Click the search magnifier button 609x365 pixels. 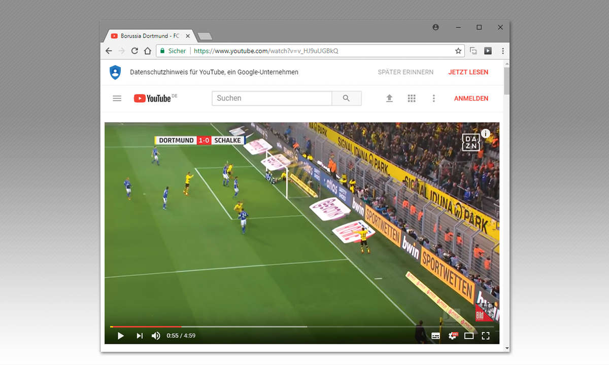(x=346, y=98)
